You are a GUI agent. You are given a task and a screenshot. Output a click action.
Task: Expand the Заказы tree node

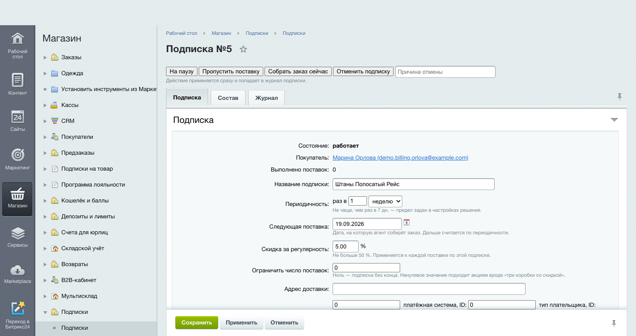(x=45, y=57)
